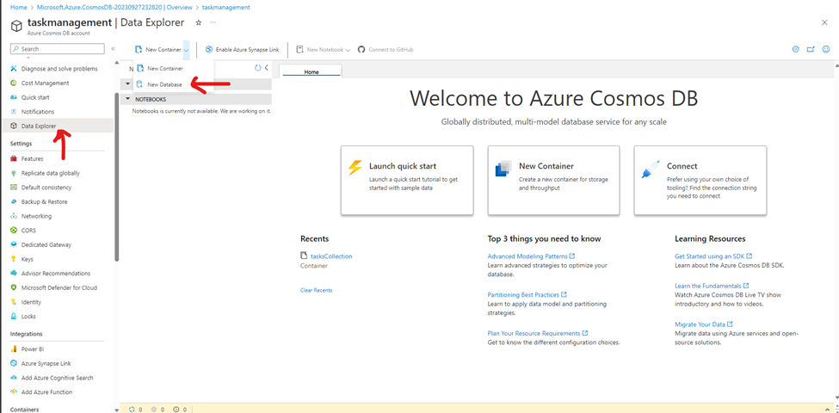Open Microsoft Defender for Cloud
Screen dimensions: 839x413
click(x=59, y=287)
